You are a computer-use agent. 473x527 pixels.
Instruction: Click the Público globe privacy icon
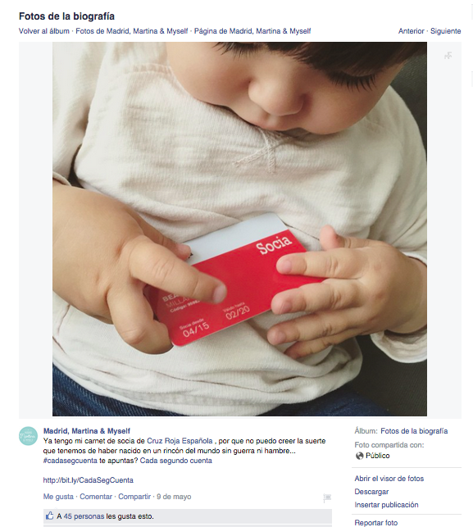tap(359, 456)
